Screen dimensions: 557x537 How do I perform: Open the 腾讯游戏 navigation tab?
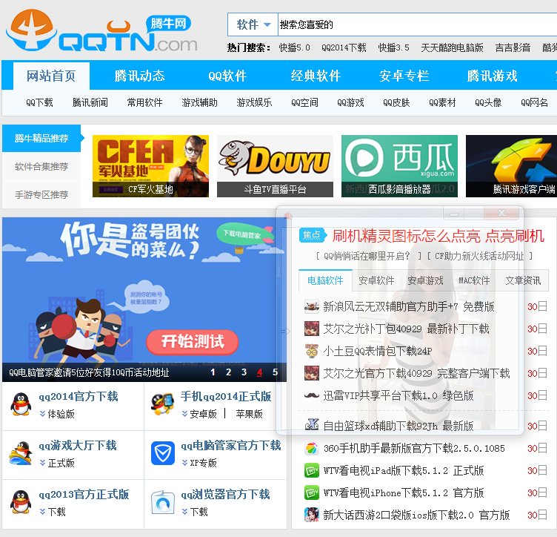point(492,76)
